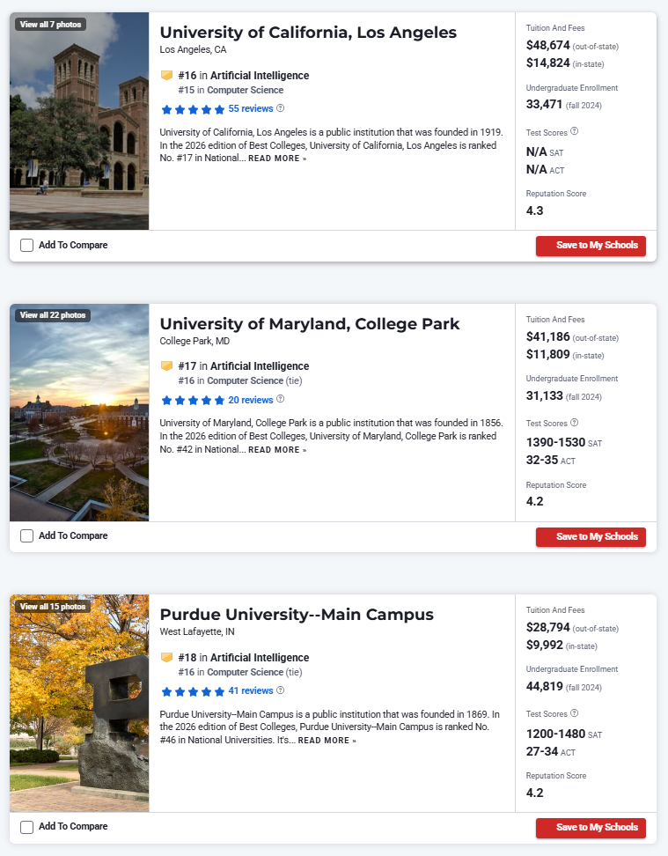Save UCLA to My Schools
Viewport: 668px width, 856px height.
point(591,246)
